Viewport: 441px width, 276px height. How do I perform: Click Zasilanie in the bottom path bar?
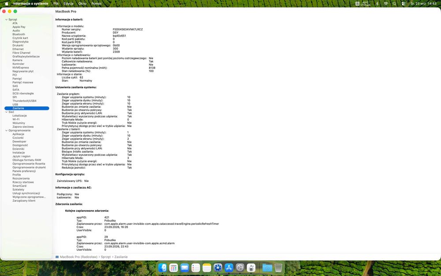pyautogui.click(x=121, y=257)
